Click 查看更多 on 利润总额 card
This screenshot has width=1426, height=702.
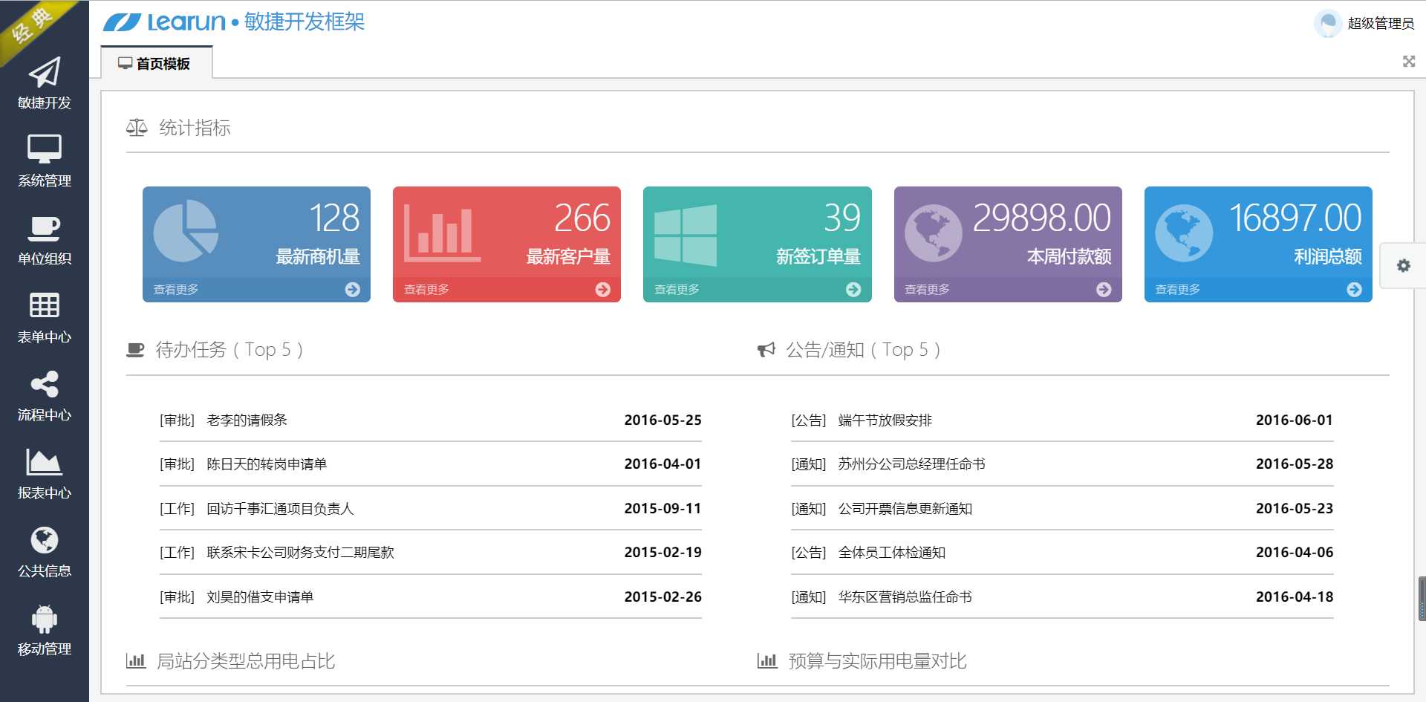point(1177,290)
